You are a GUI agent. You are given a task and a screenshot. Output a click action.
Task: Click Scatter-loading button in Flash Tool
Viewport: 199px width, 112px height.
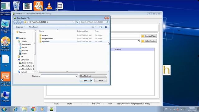(149, 41)
